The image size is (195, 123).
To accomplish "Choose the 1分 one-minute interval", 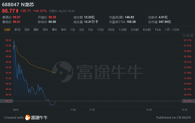I will pos(73,29).
